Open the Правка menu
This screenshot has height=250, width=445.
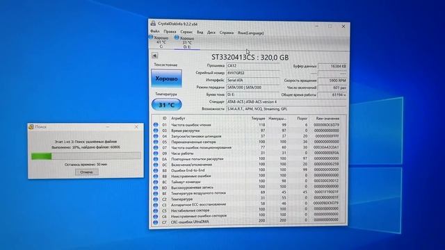point(170,32)
